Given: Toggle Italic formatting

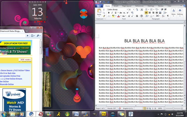Looking at the screenshot, I should (x=112, y=13).
